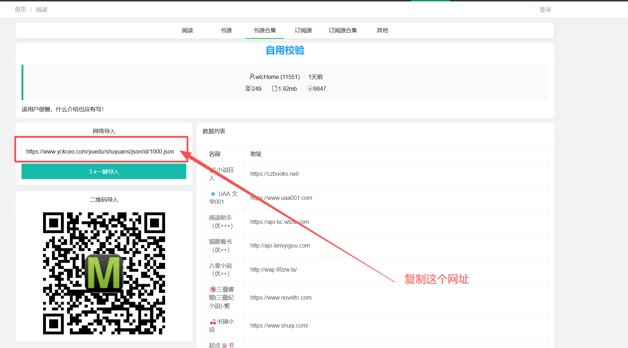Click the 二维码导入 panel heading
Viewport: 628px width, 348px height.
pyautogui.click(x=104, y=200)
